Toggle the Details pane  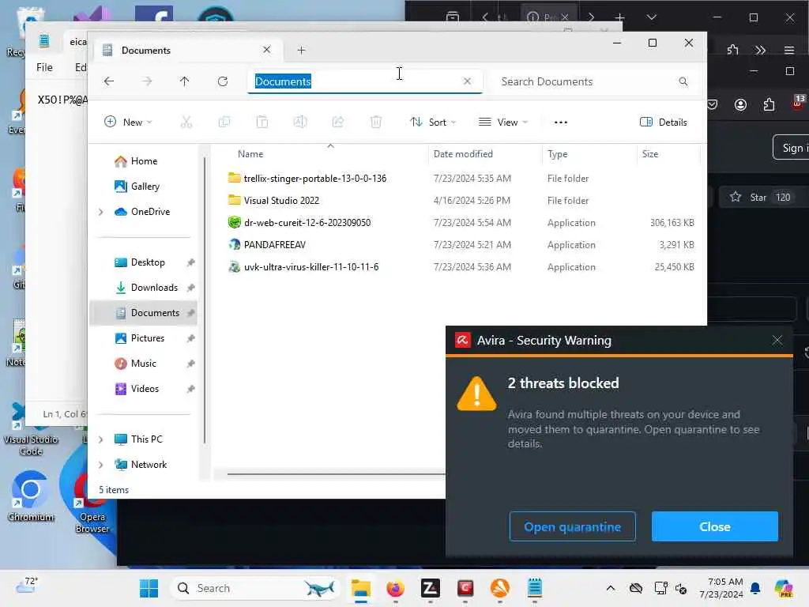(x=664, y=123)
